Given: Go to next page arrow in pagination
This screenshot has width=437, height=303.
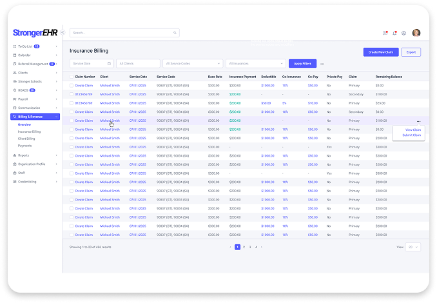Looking at the screenshot, I should 262,247.
